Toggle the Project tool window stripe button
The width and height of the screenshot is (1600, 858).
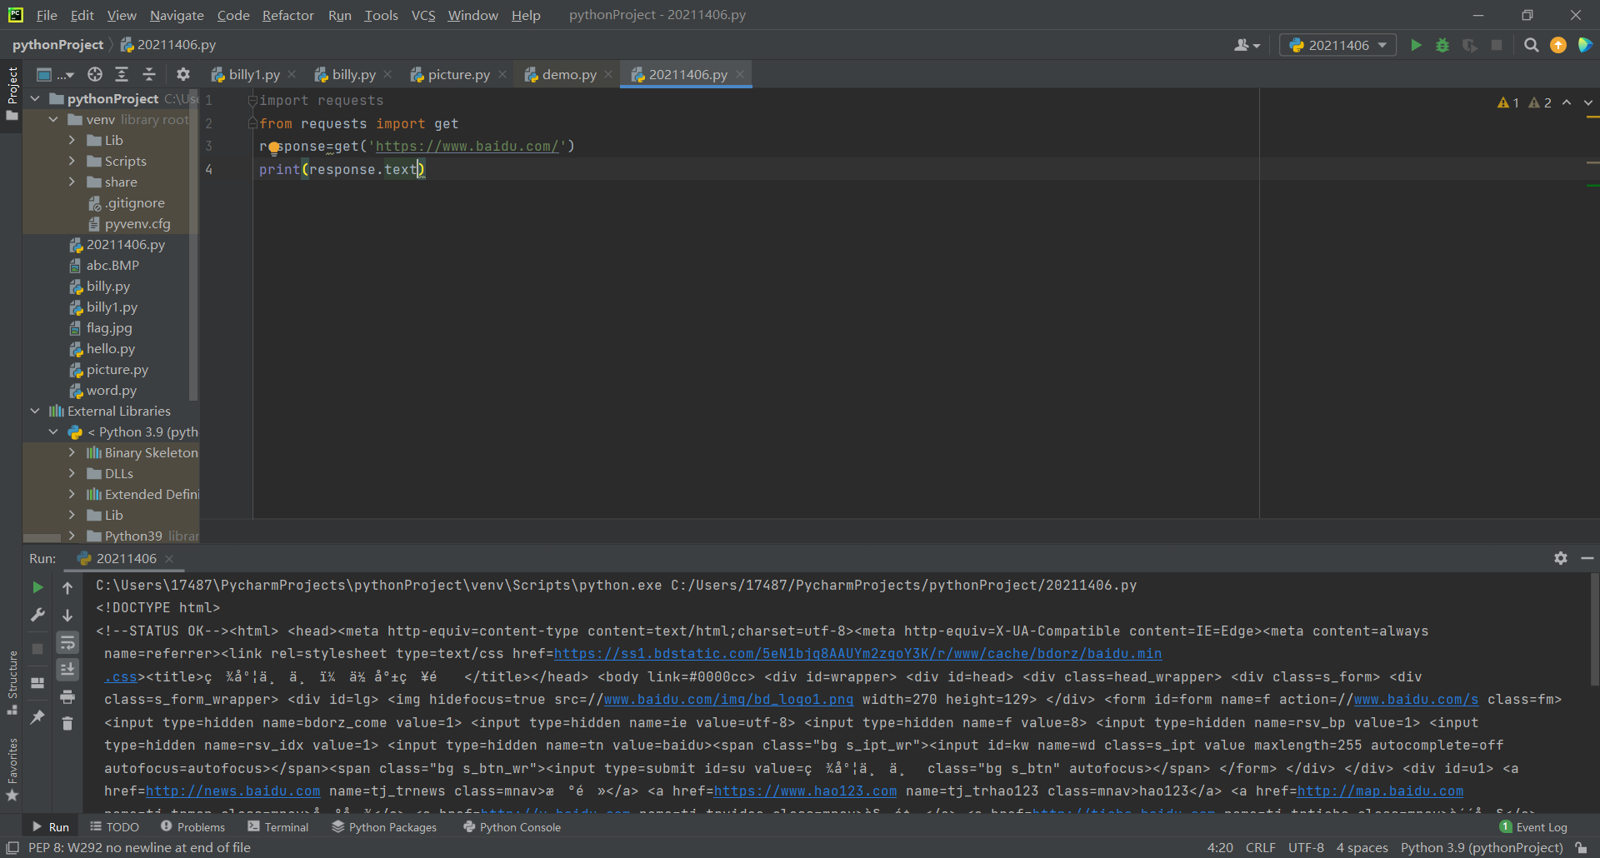(x=12, y=93)
